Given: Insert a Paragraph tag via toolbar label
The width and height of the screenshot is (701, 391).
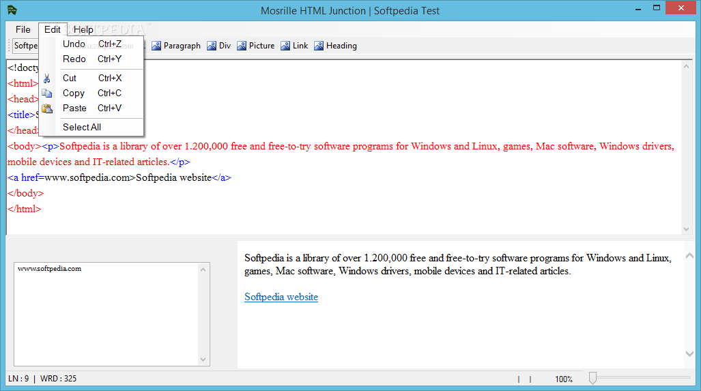Looking at the screenshot, I should [182, 46].
